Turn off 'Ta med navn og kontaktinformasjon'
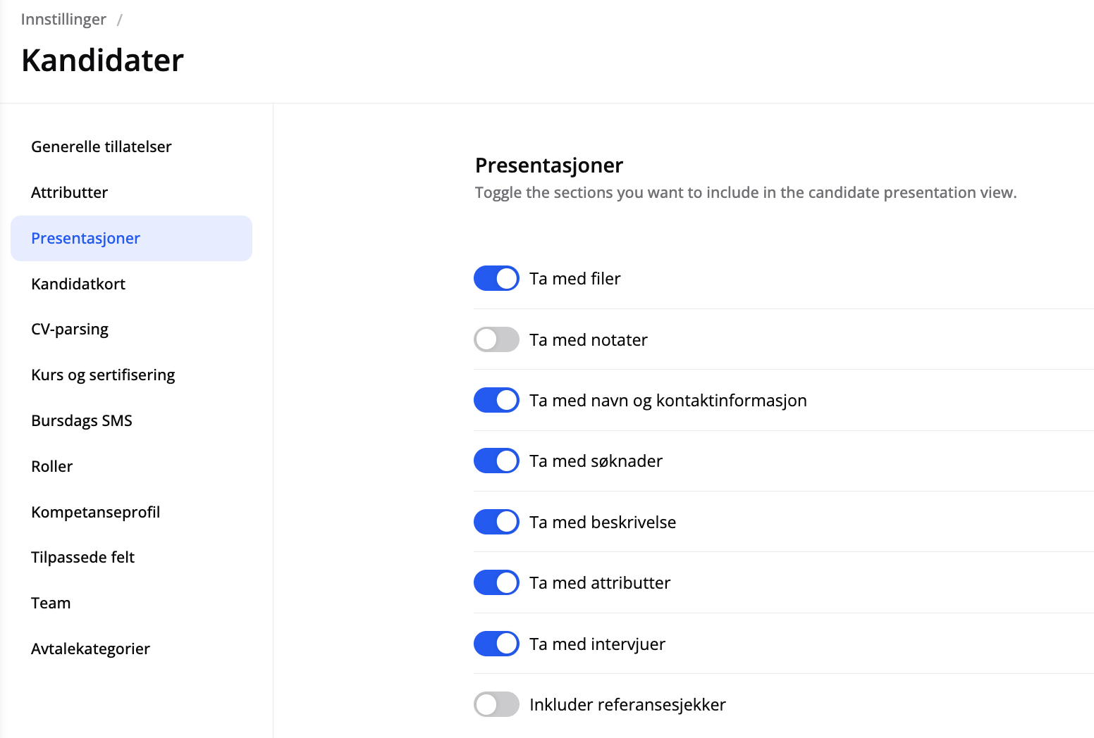The height and width of the screenshot is (738, 1094). (496, 400)
